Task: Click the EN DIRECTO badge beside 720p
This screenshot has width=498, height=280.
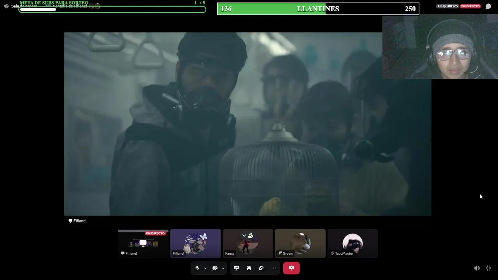Action: [471, 6]
